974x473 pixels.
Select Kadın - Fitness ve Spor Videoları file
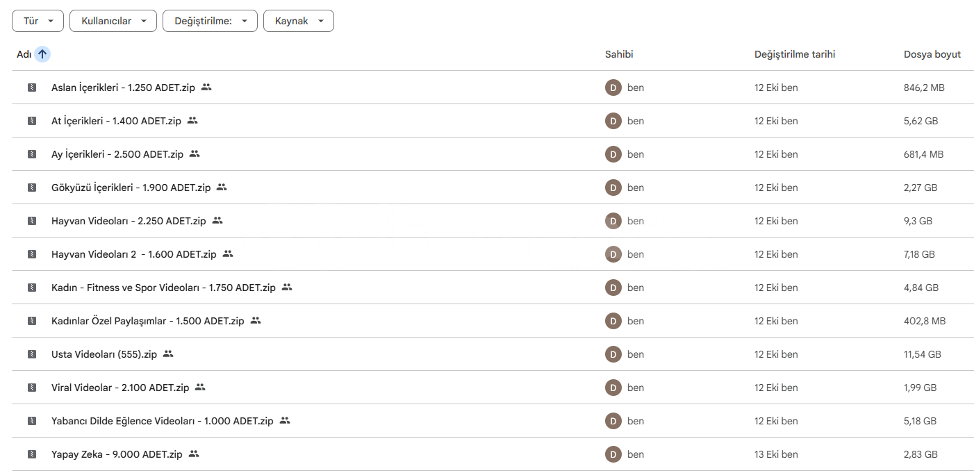click(163, 288)
